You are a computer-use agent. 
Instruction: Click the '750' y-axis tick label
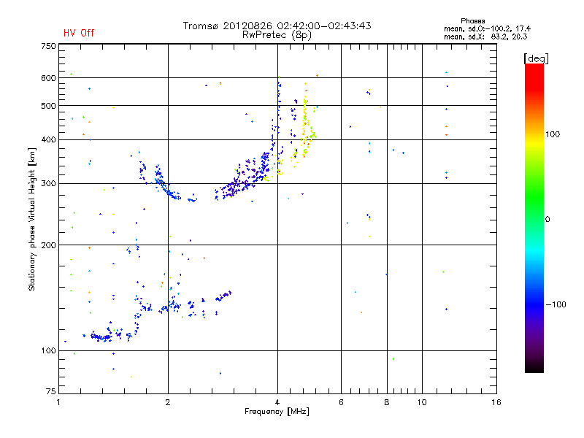point(48,46)
